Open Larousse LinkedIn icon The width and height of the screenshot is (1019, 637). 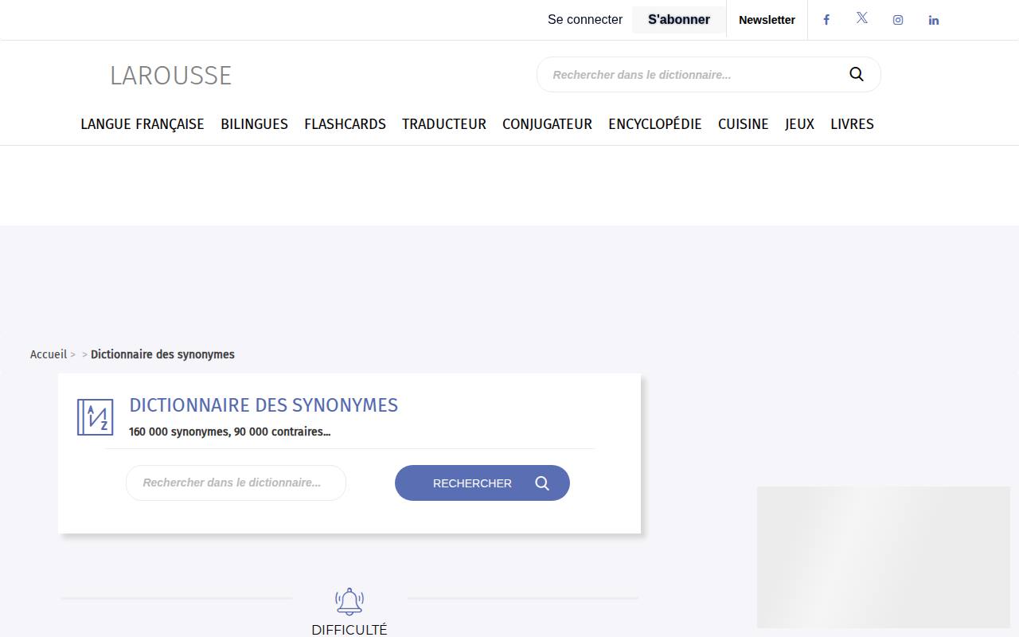click(934, 20)
